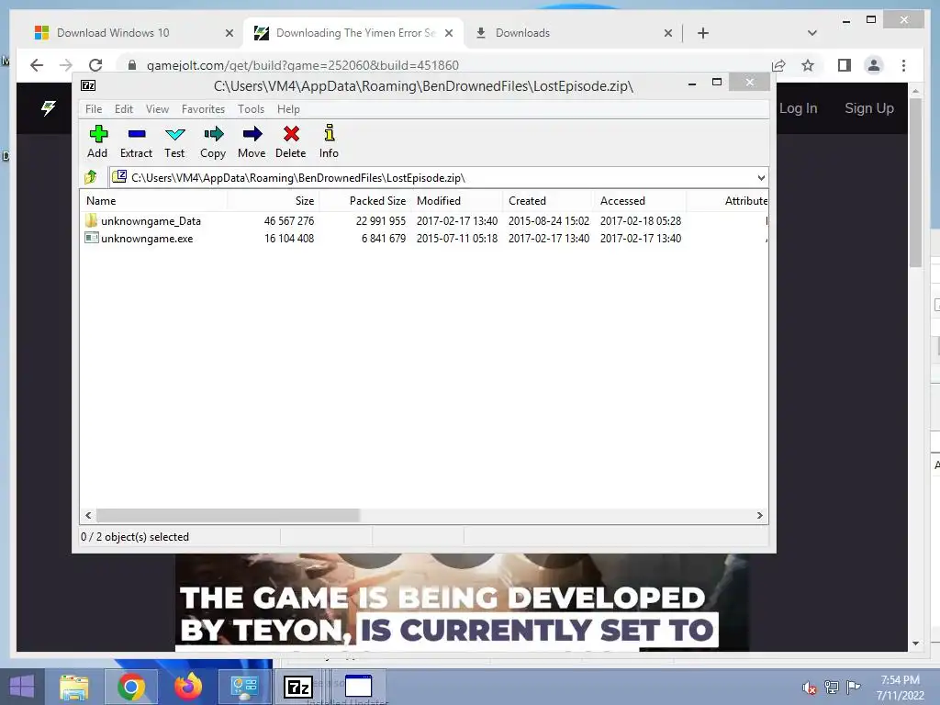Click the muted volume tray icon
Screen dimensions: 940x705
coord(810,688)
